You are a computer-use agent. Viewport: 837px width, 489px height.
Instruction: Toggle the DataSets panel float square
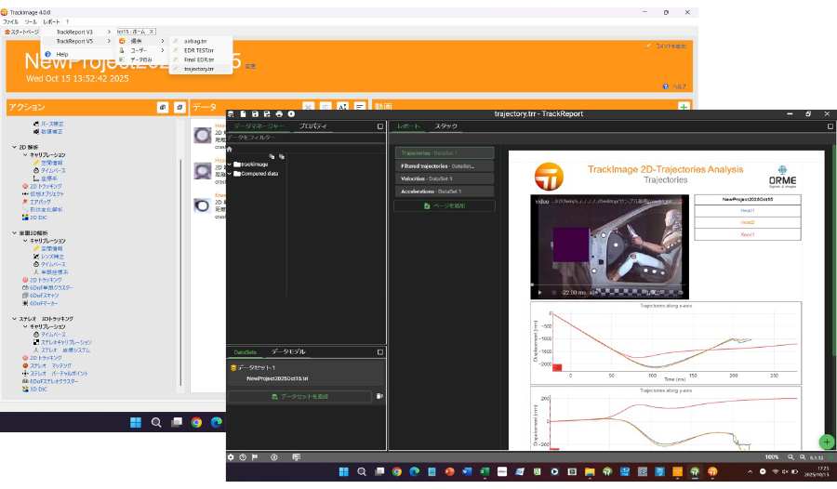tap(379, 352)
